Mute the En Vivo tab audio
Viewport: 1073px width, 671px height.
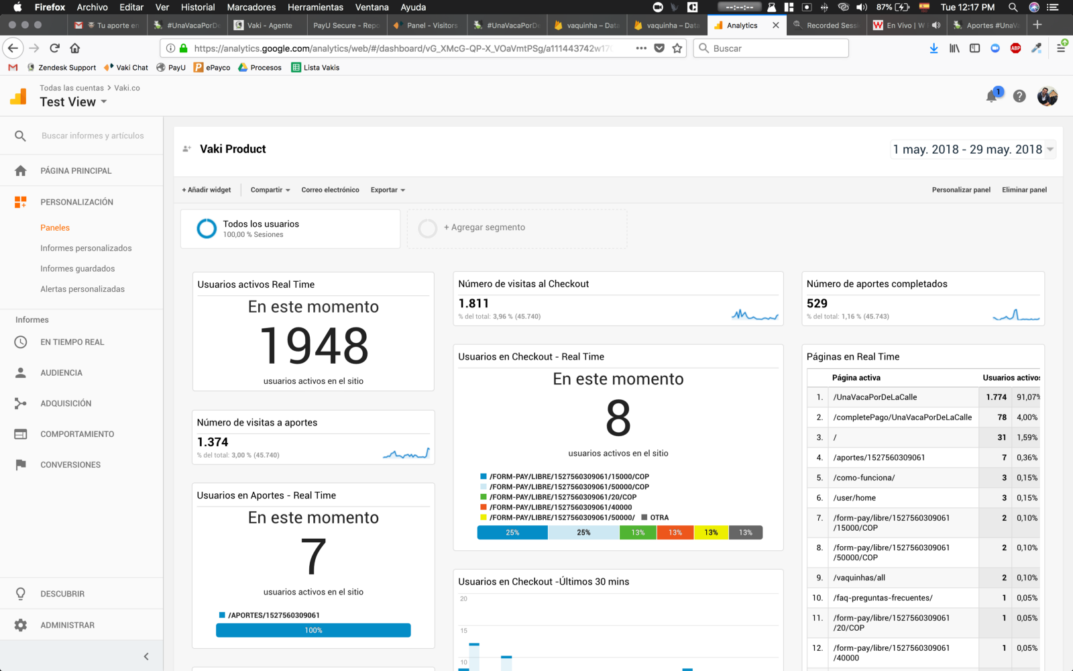coord(936,25)
